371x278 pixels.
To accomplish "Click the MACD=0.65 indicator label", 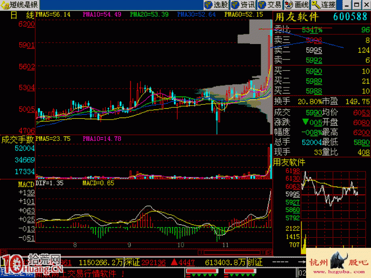I will click(98, 183).
